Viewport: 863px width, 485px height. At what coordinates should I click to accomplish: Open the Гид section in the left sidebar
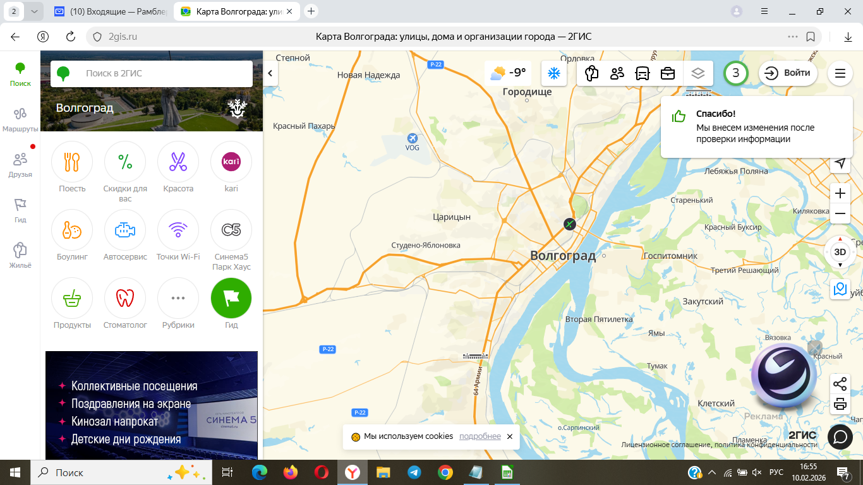(20, 210)
